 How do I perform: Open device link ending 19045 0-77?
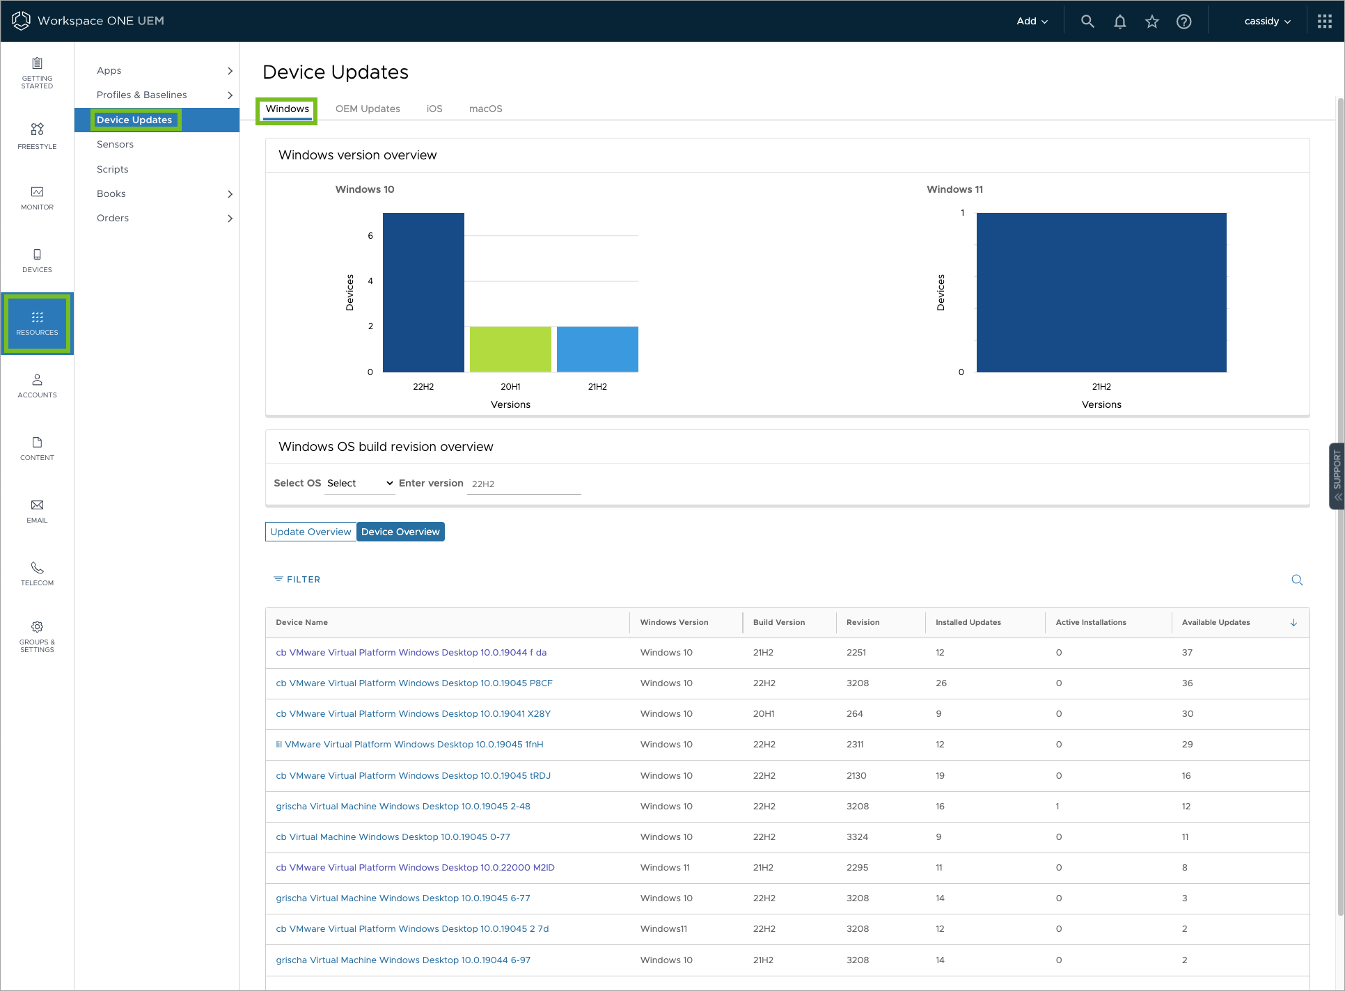tap(393, 837)
